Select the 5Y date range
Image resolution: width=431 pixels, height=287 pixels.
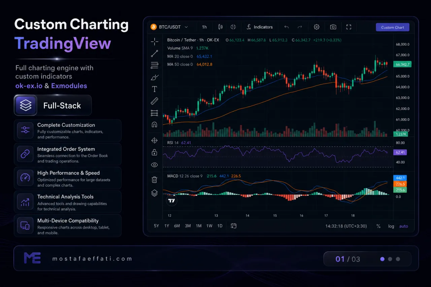156,226
